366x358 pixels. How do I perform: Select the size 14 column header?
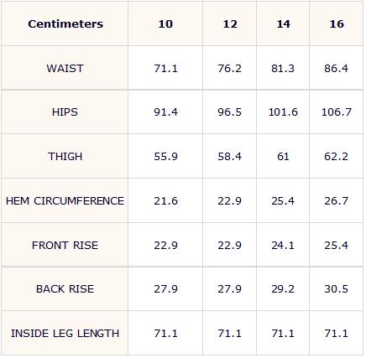(x=283, y=24)
